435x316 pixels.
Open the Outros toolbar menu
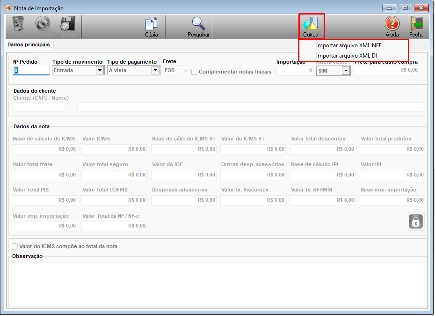coord(311,26)
